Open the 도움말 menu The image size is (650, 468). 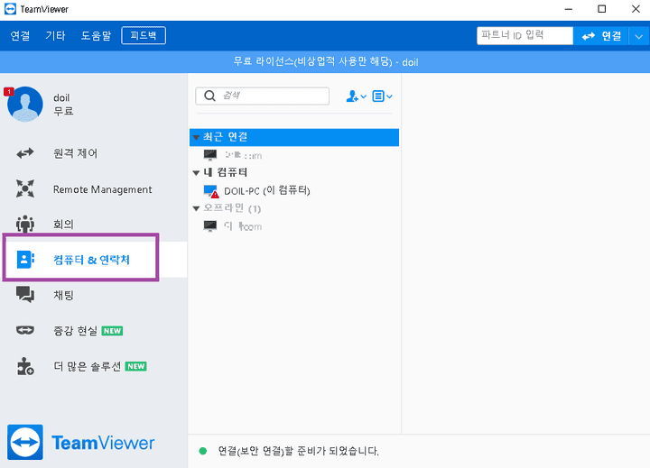point(96,35)
